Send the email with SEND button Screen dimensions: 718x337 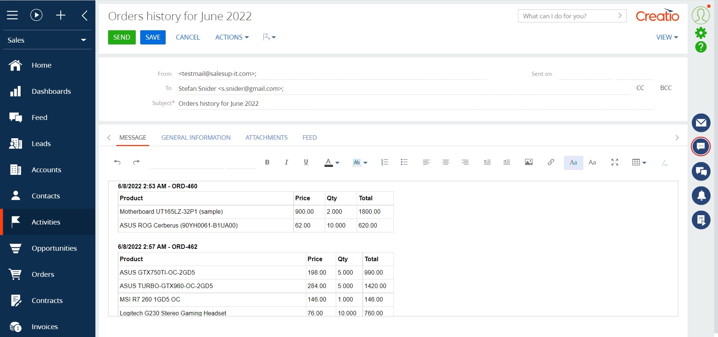coord(121,37)
